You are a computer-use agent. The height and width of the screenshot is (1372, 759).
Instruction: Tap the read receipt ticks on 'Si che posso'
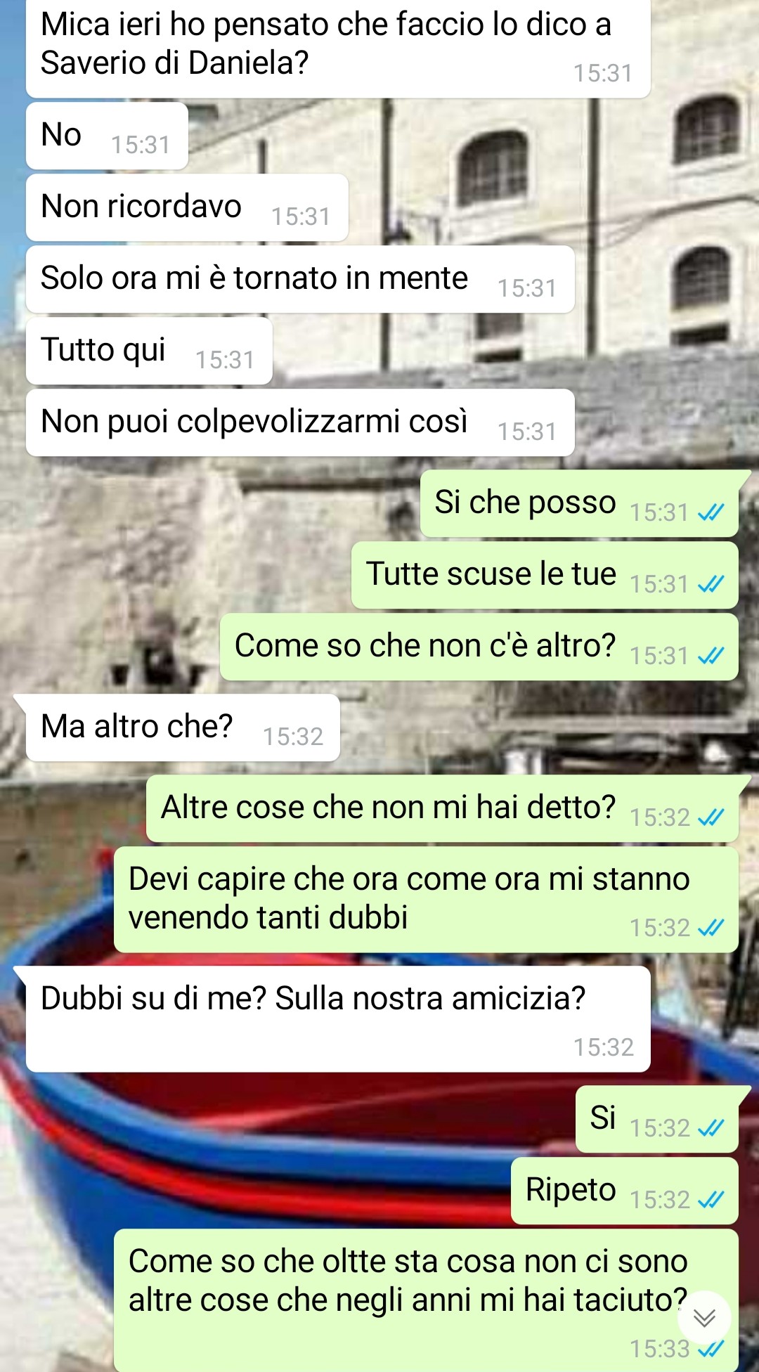(711, 513)
